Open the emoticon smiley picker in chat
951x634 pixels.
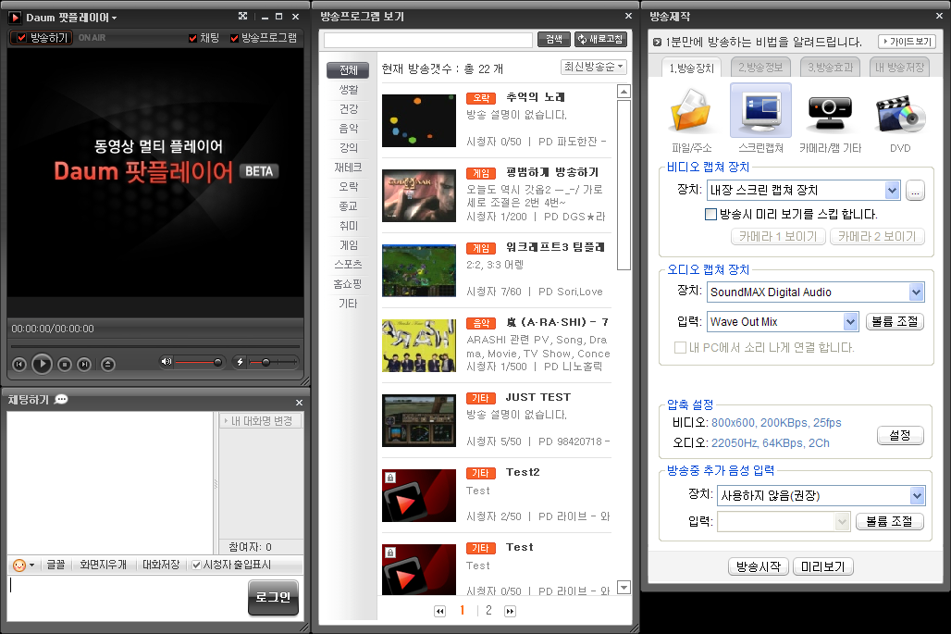19,565
